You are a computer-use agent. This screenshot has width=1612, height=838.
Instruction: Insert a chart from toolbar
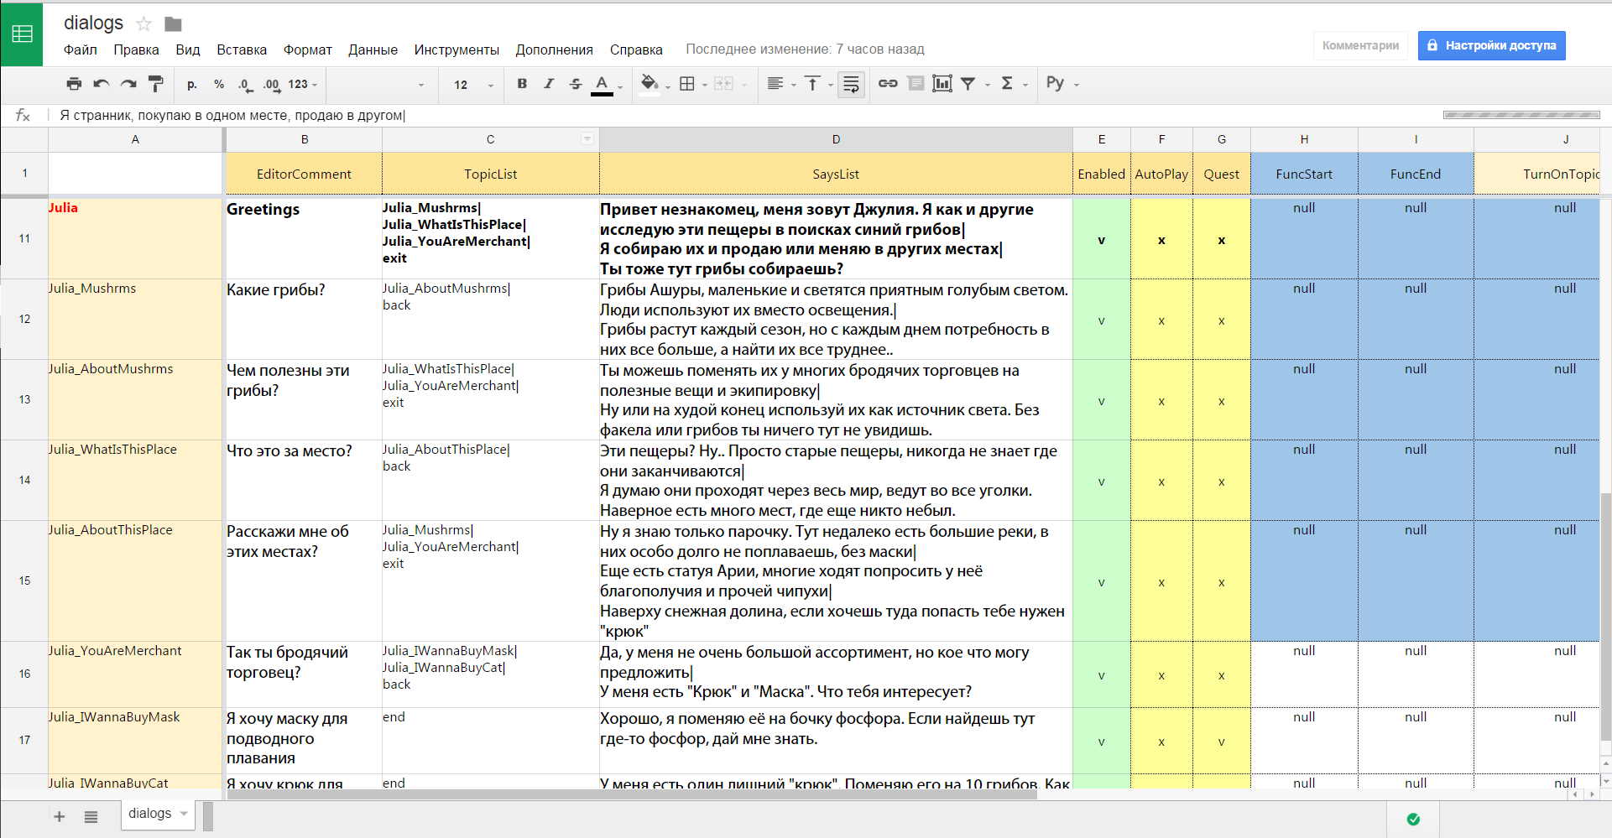pyautogui.click(x=942, y=84)
